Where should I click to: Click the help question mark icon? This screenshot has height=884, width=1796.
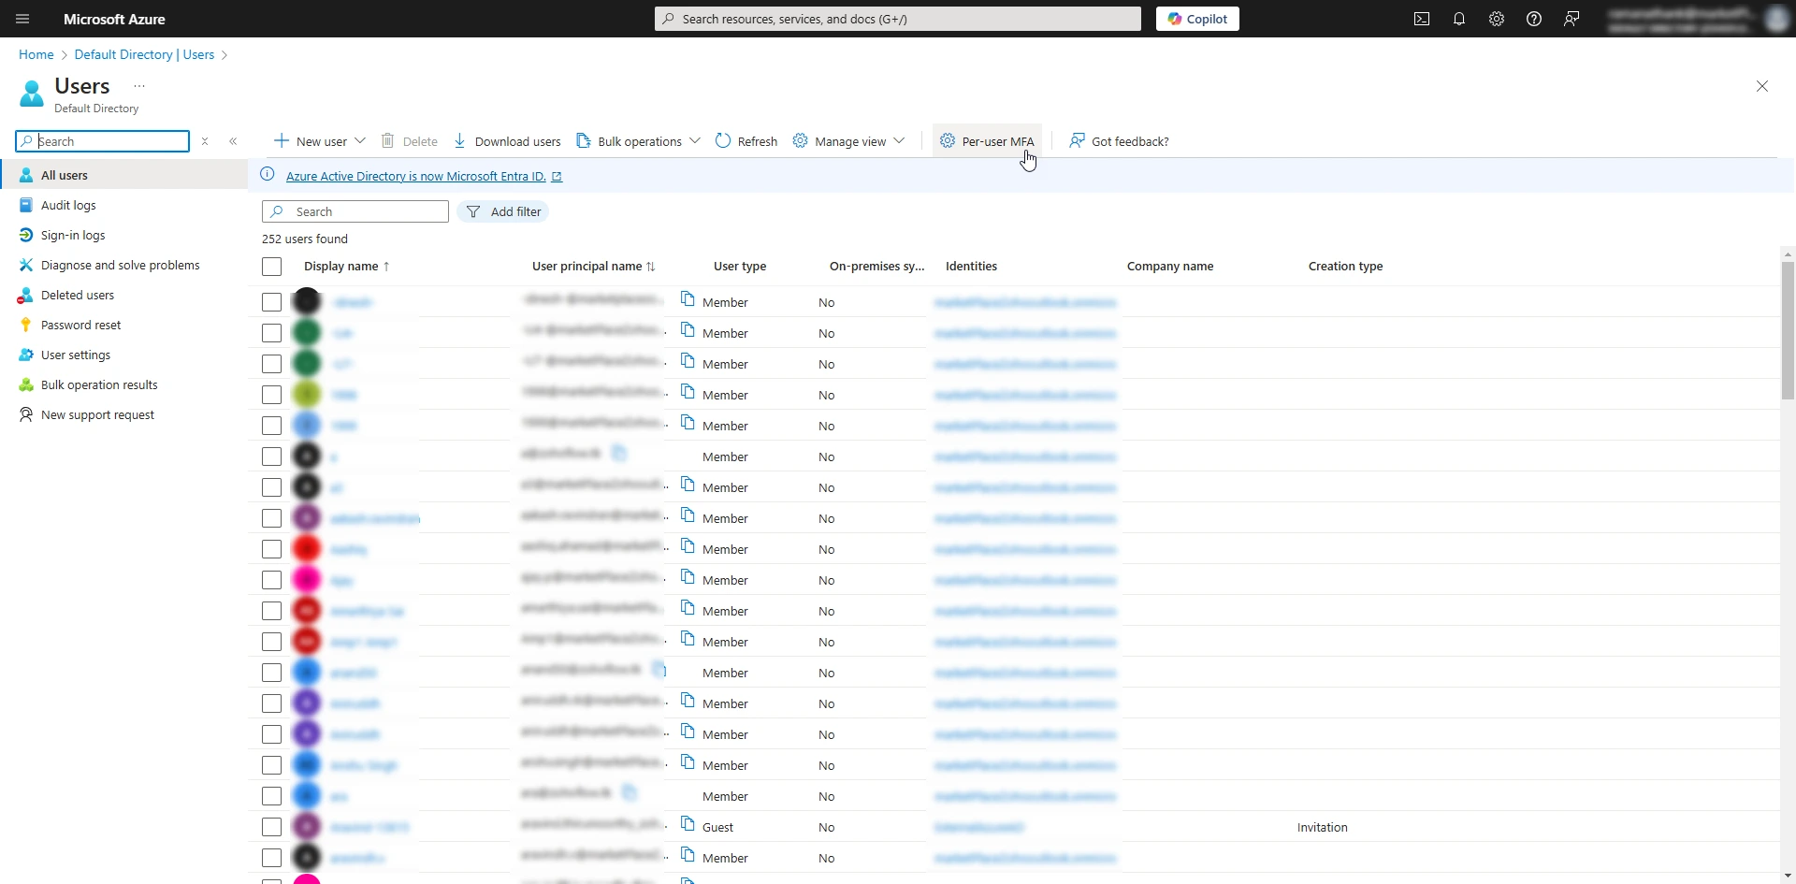(1533, 19)
